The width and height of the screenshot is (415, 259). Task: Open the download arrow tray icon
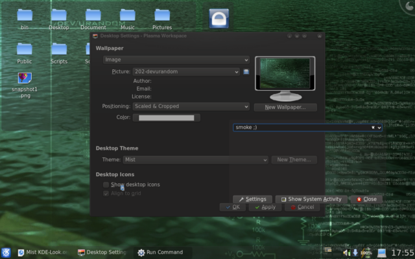pos(355,253)
